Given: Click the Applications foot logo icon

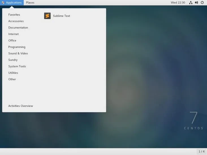Looking at the screenshot, I should [x=3, y=3].
